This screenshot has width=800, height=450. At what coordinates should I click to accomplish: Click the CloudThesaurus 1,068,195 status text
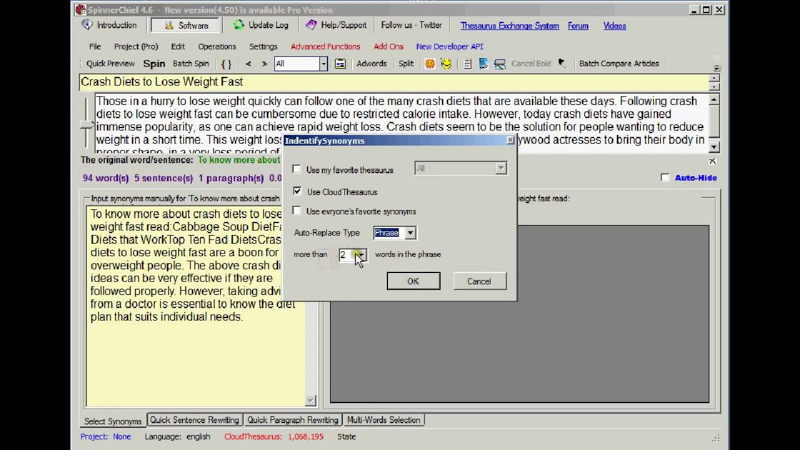(x=274, y=436)
